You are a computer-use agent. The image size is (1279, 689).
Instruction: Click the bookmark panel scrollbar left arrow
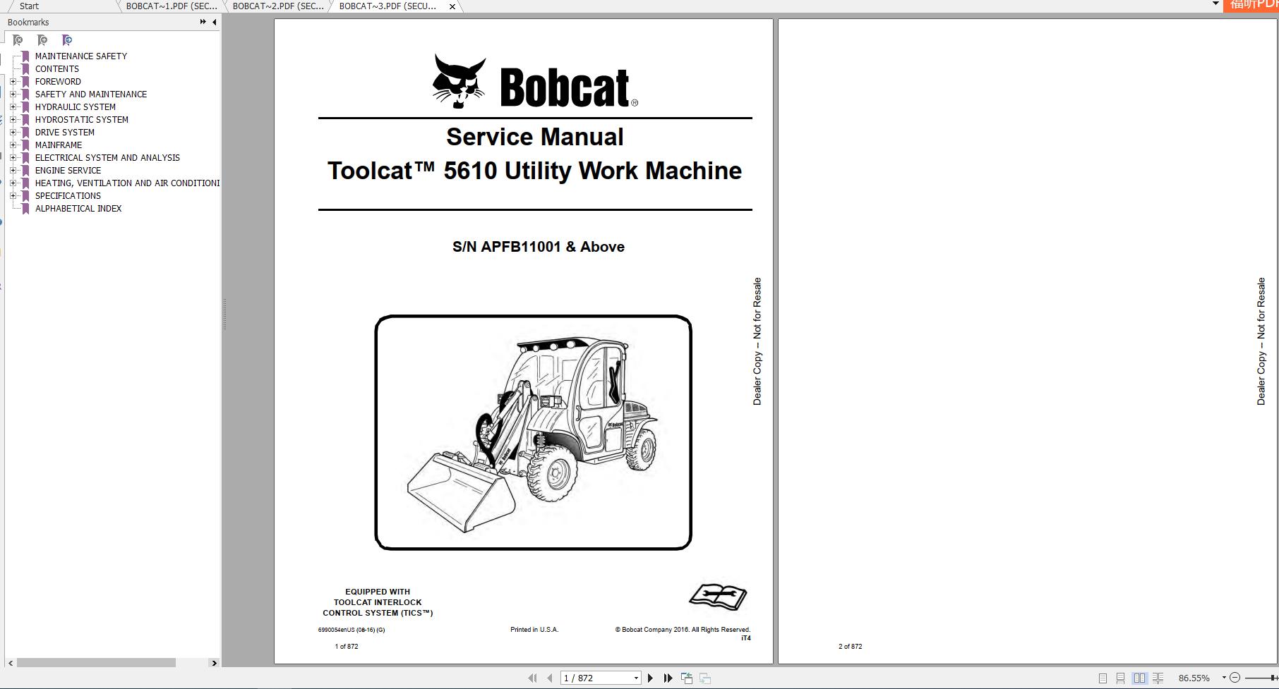pyautogui.click(x=10, y=663)
